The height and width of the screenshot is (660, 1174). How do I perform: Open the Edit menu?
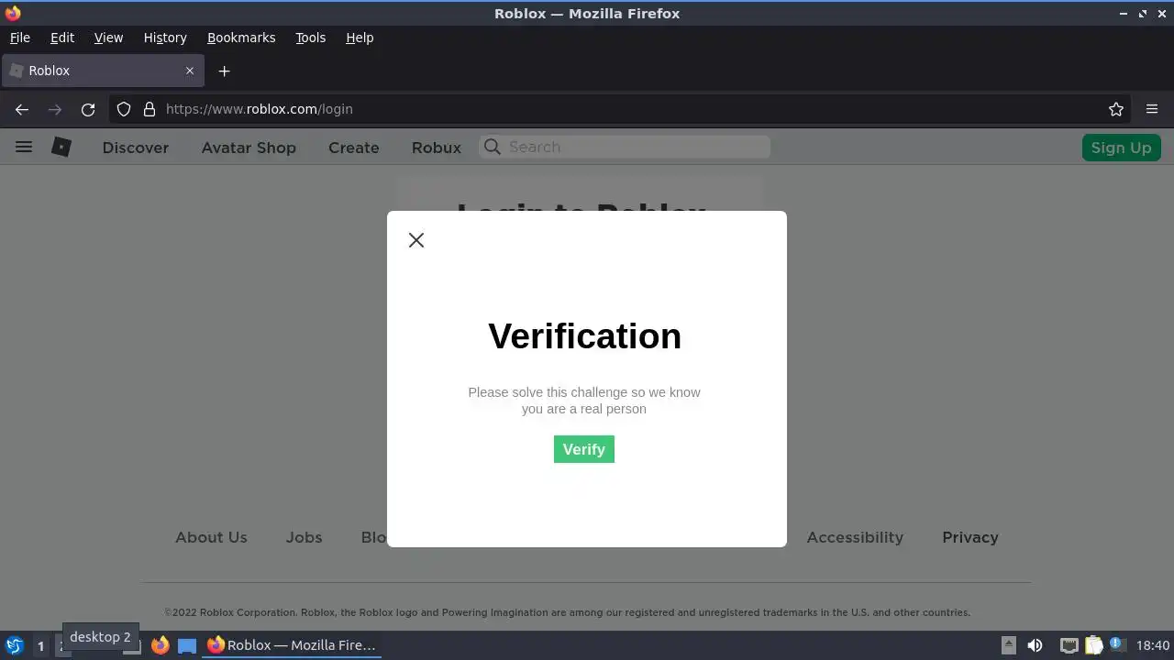[x=62, y=38]
